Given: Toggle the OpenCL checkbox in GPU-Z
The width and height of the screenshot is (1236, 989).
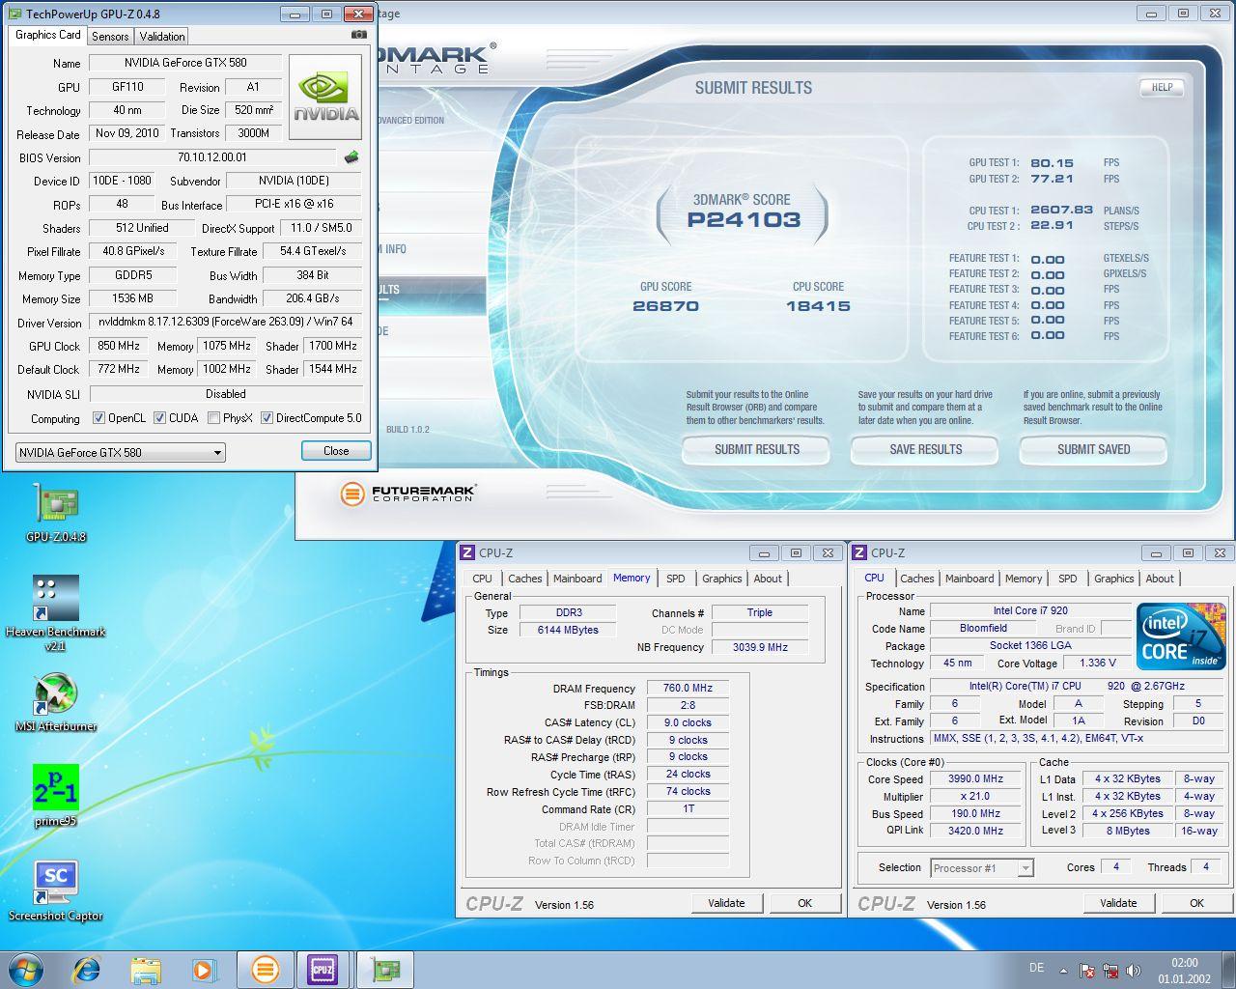Looking at the screenshot, I should [x=98, y=418].
